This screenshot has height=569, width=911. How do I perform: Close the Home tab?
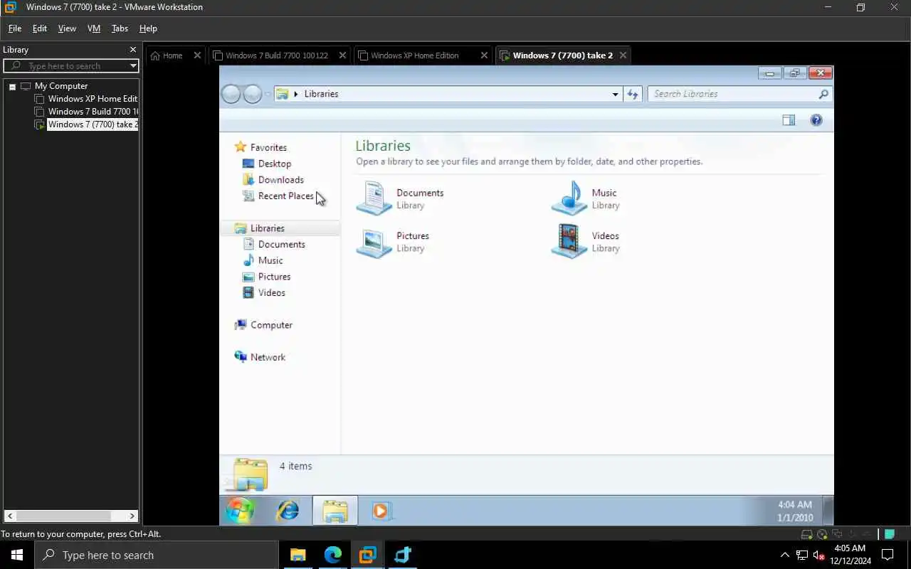tap(198, 55)
